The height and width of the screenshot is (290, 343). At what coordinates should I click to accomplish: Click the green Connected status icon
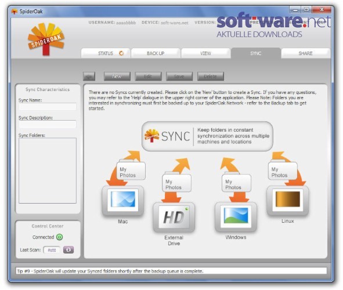tap(60, 237)
